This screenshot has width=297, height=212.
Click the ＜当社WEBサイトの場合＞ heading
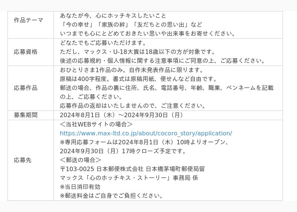96,124
